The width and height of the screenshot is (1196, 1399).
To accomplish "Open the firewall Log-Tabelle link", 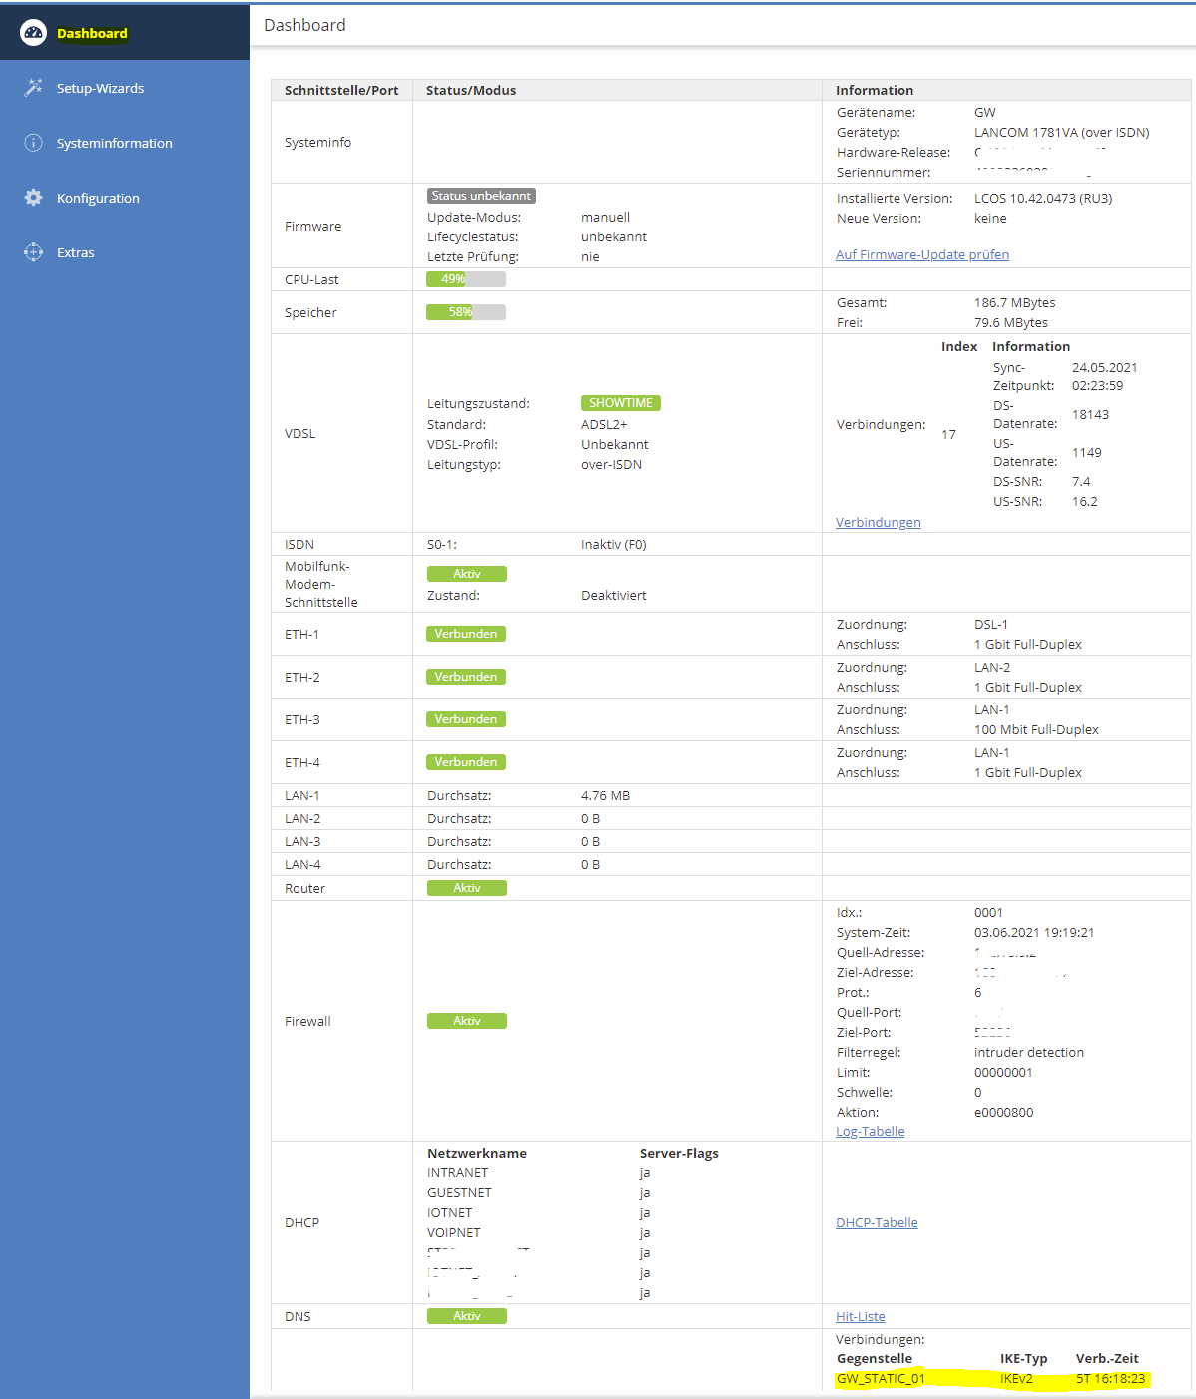I will tap(871, 1132).
